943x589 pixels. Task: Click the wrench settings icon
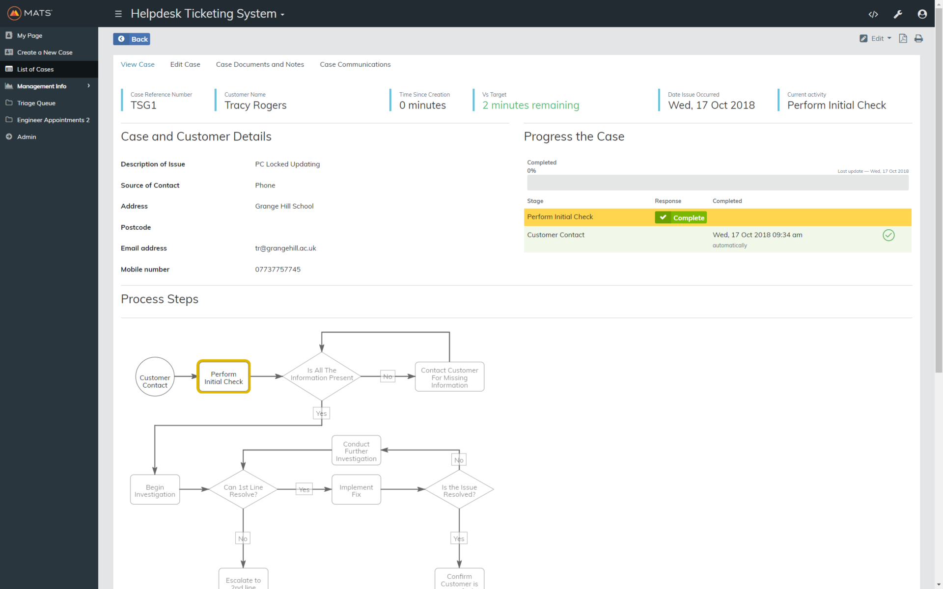click(898, 14)
